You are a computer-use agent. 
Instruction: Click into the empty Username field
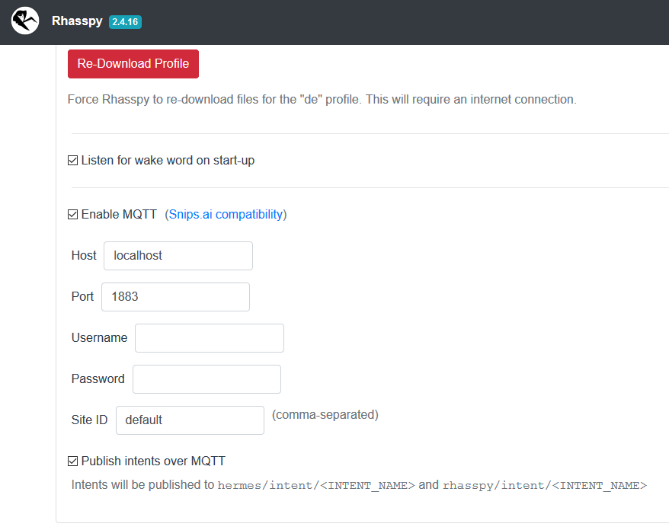(x=209, y=338)
